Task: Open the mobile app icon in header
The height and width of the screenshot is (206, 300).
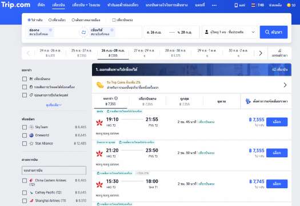Action: click(x=236, y=5)
